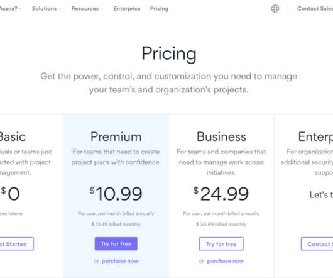Open the Pricing nav link

159,9
